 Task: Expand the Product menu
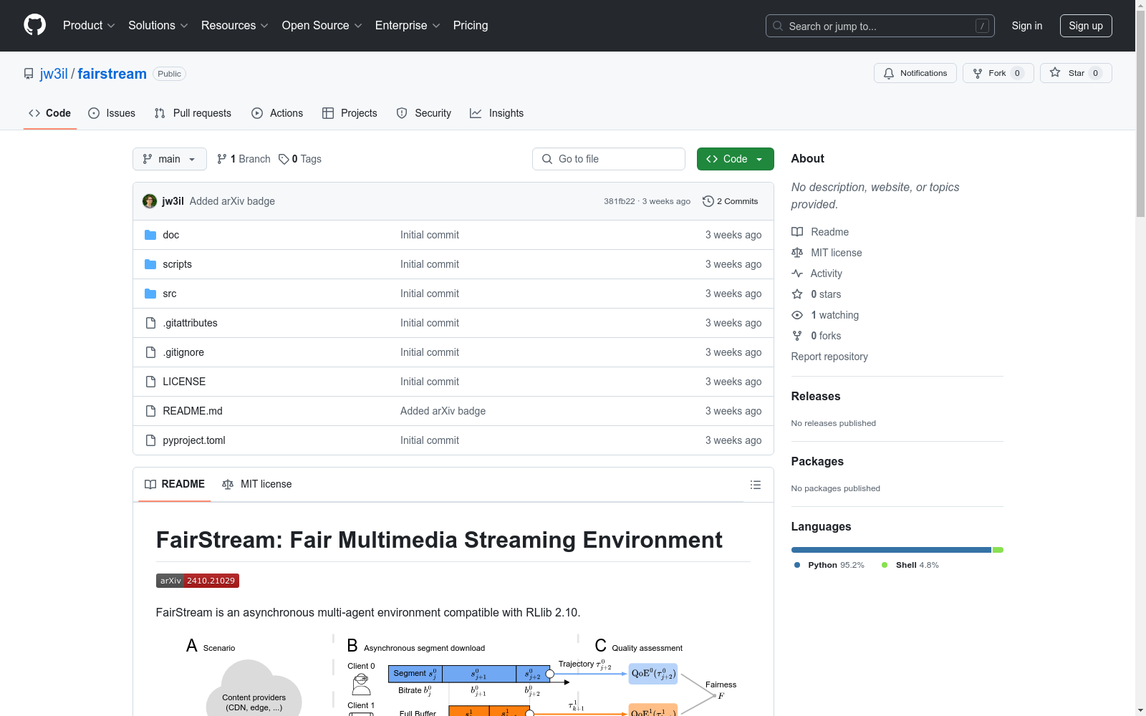coord(89,25)
